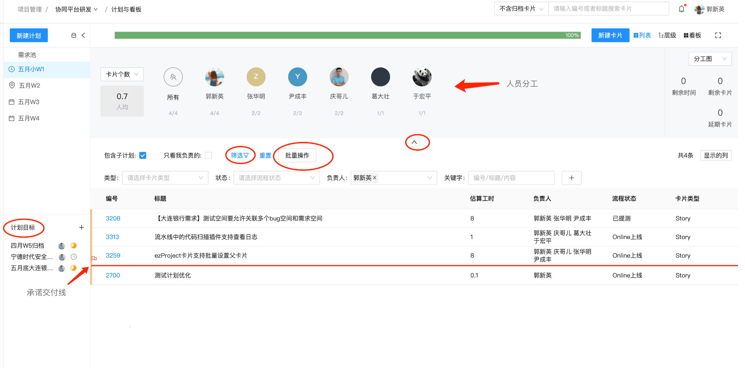Click the clock progress icon on 宁德时代安全 goal
Viewport: 745px width, 368px height.
click(73, 257)
